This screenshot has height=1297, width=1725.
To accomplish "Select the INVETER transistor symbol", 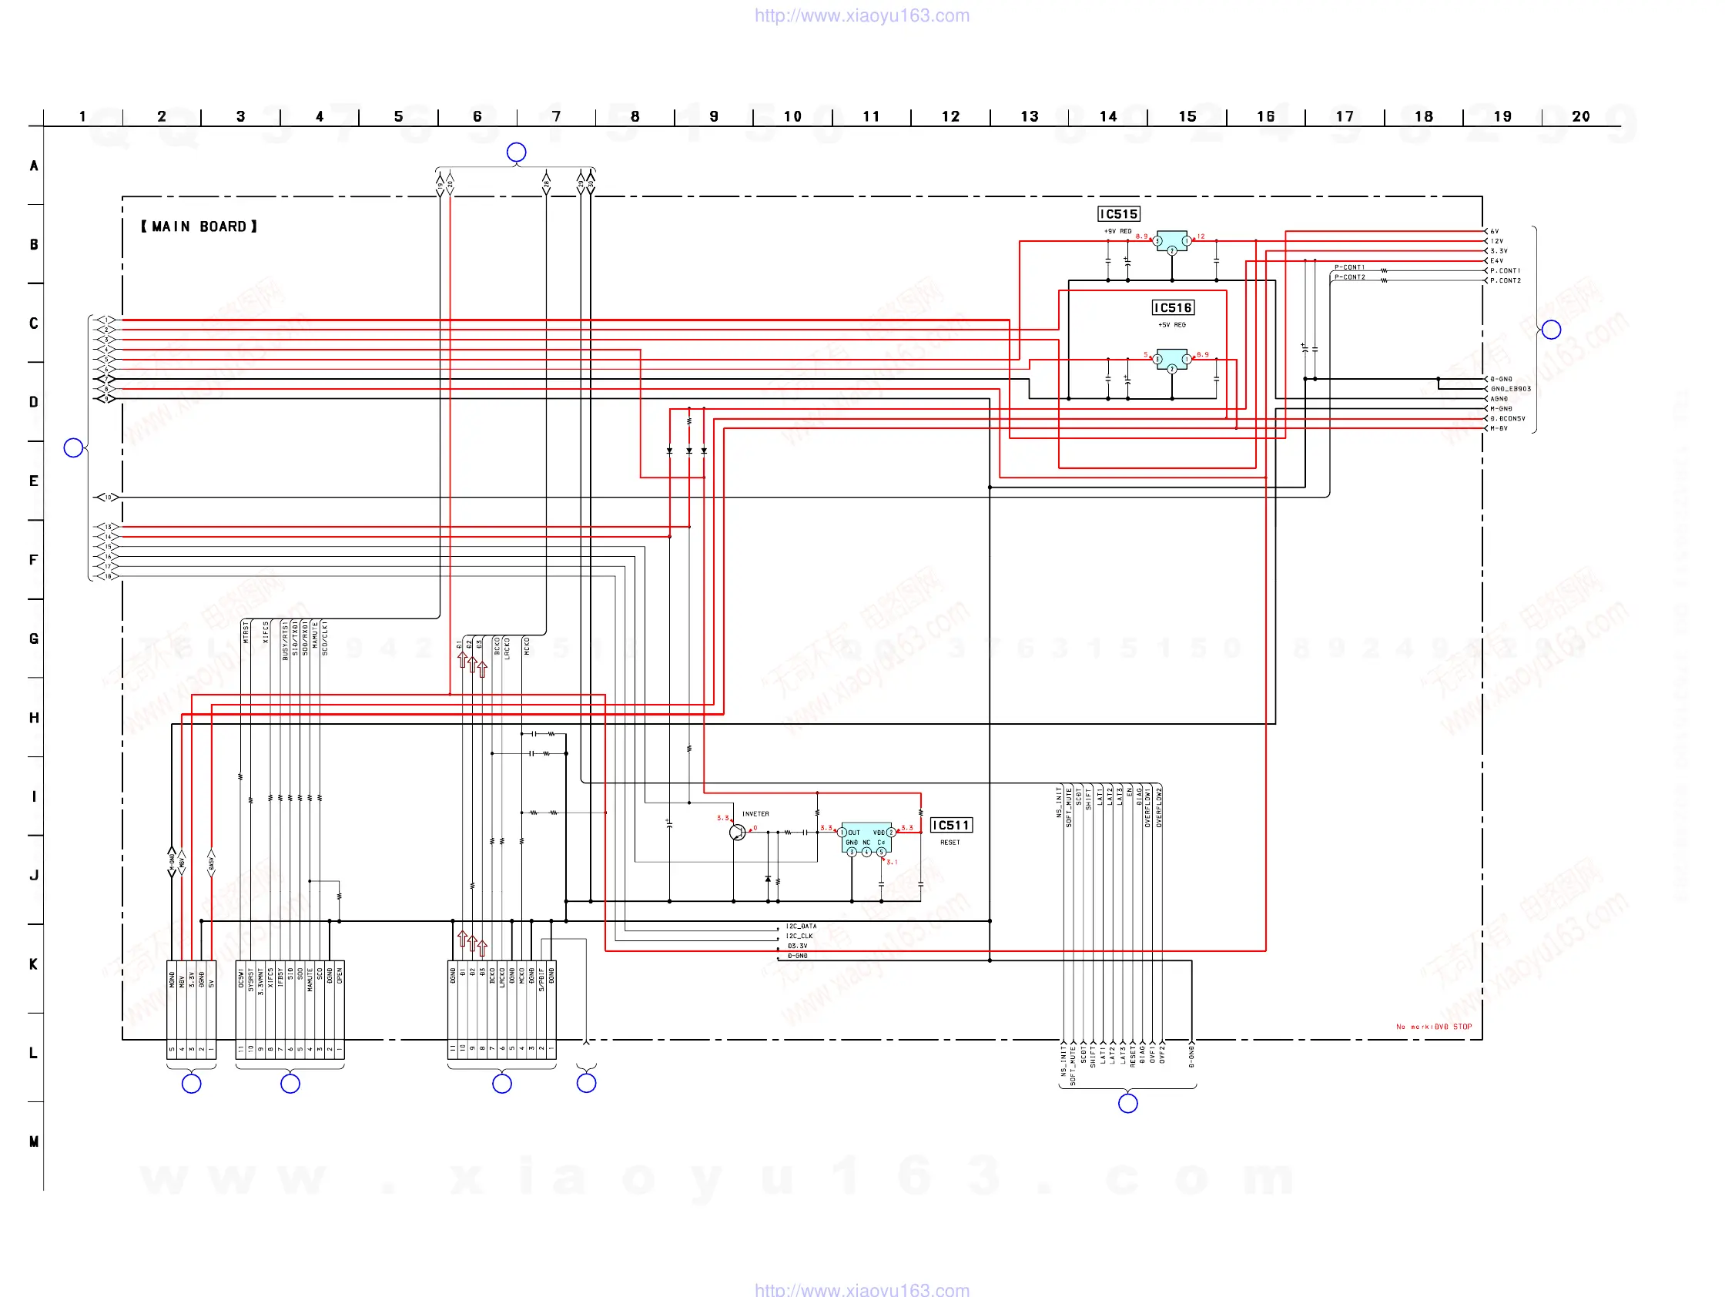I will click(737, 833).
